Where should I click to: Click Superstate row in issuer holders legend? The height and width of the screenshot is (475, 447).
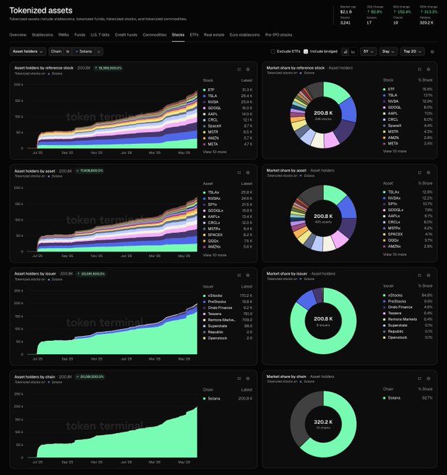[228, 326]
